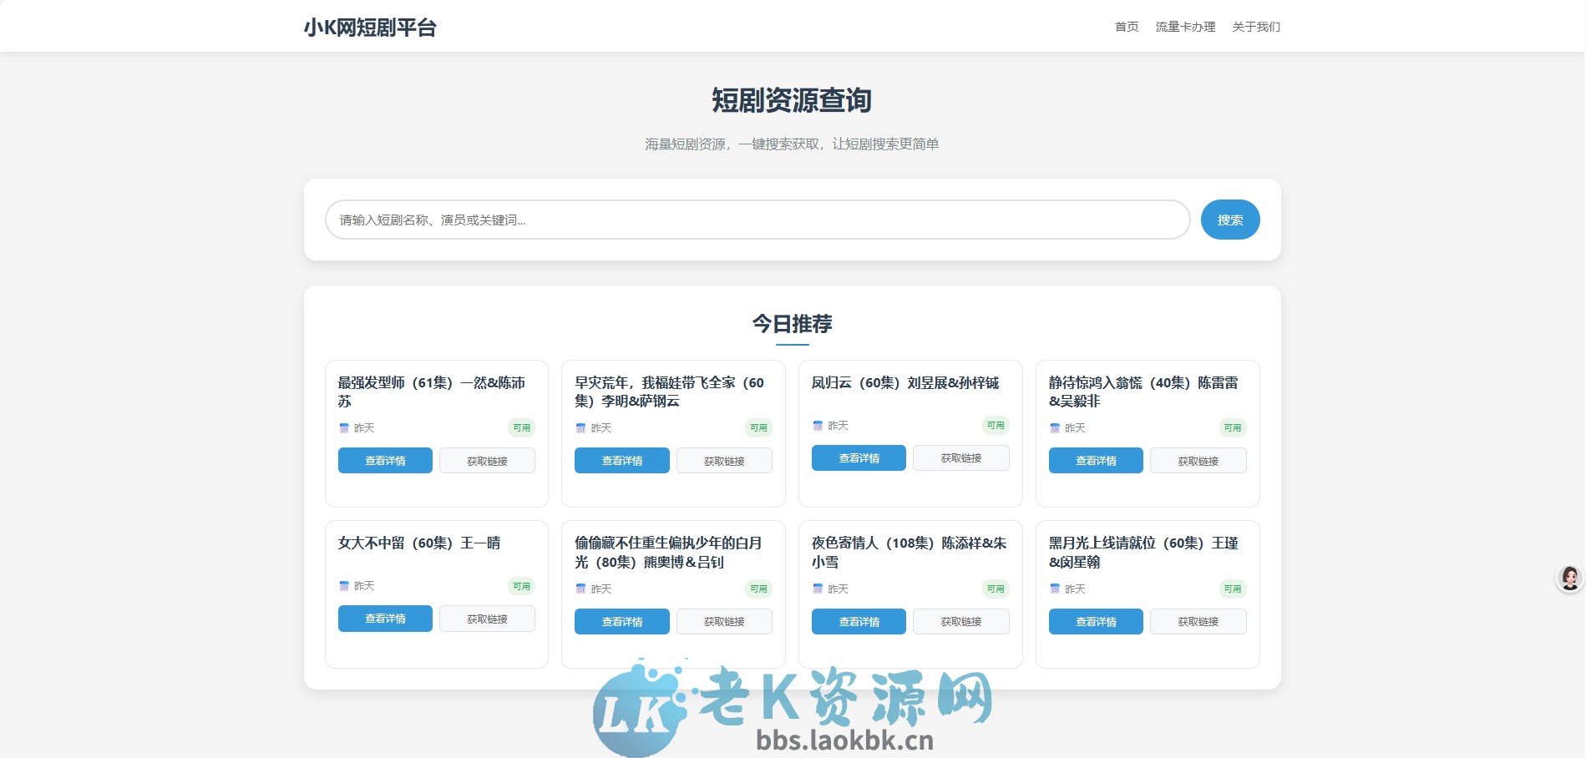Click the calendar icon on 早灾荒年 card
Screen dimensions: 1586x758
[582, 427]
